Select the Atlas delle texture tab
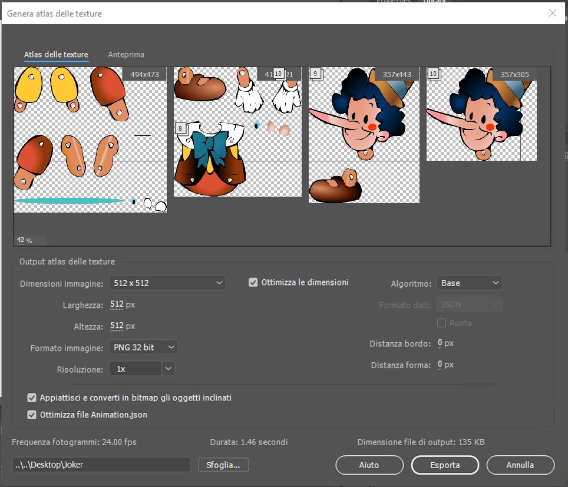This screenshot has width=568, height=487. (56, 55)
